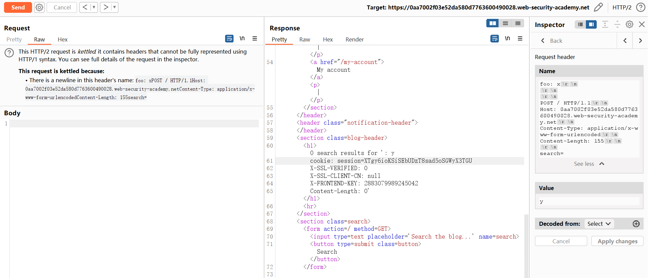The width and height of the screenshot is (648, 278).
Task: Switch to the Response Render tab
Action: click(x=354, y=39)
